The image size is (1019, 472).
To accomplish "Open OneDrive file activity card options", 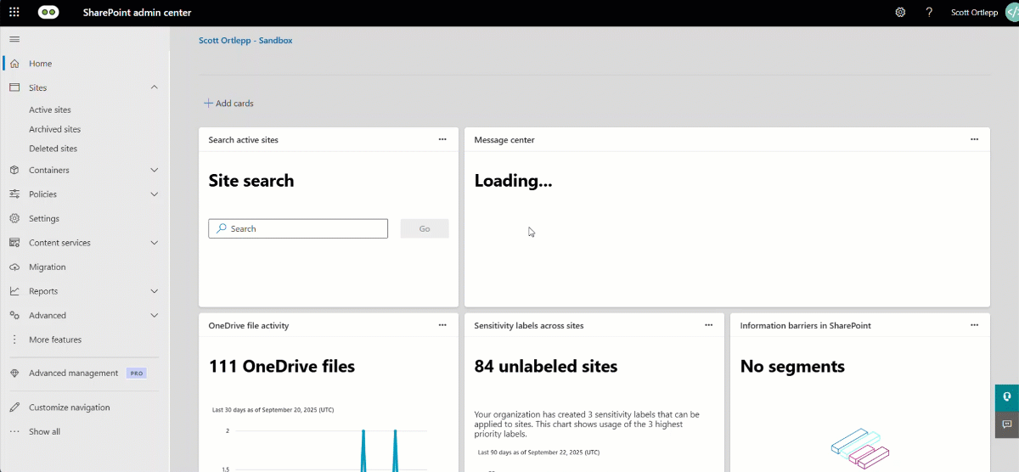I will click(442, 325).
